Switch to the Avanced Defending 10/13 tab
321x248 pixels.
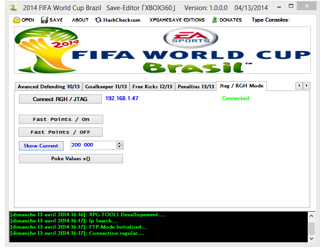click(x=49, y=86)
